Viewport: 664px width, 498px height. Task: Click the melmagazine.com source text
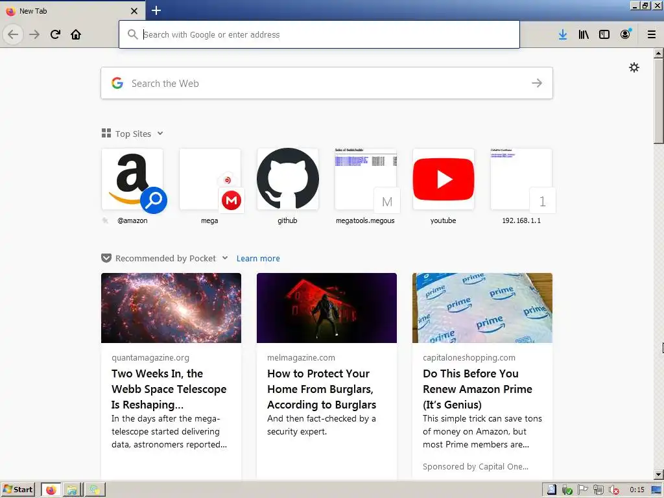tap(301, 357)
